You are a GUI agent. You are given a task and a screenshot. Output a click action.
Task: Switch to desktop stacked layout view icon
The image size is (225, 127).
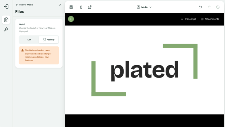71,7
